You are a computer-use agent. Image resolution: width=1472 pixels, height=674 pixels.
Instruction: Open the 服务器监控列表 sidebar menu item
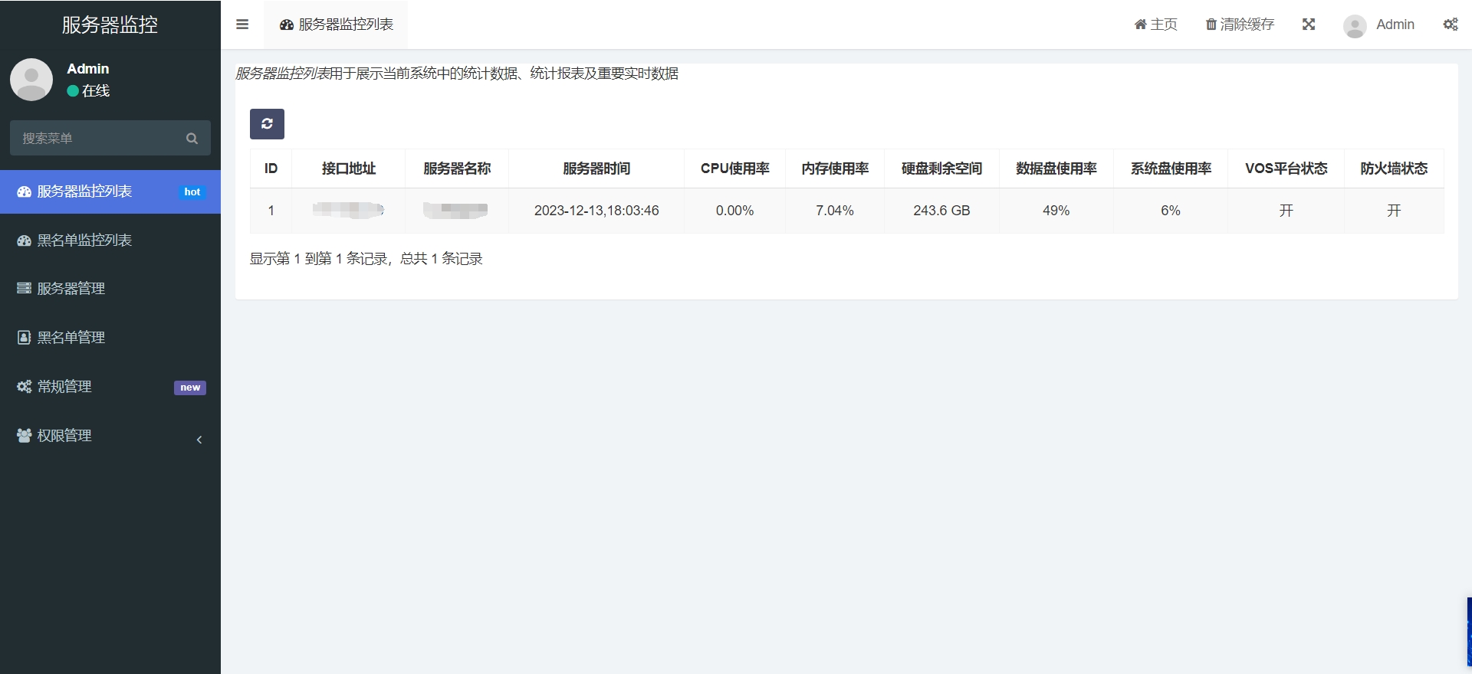pos(110,191)
